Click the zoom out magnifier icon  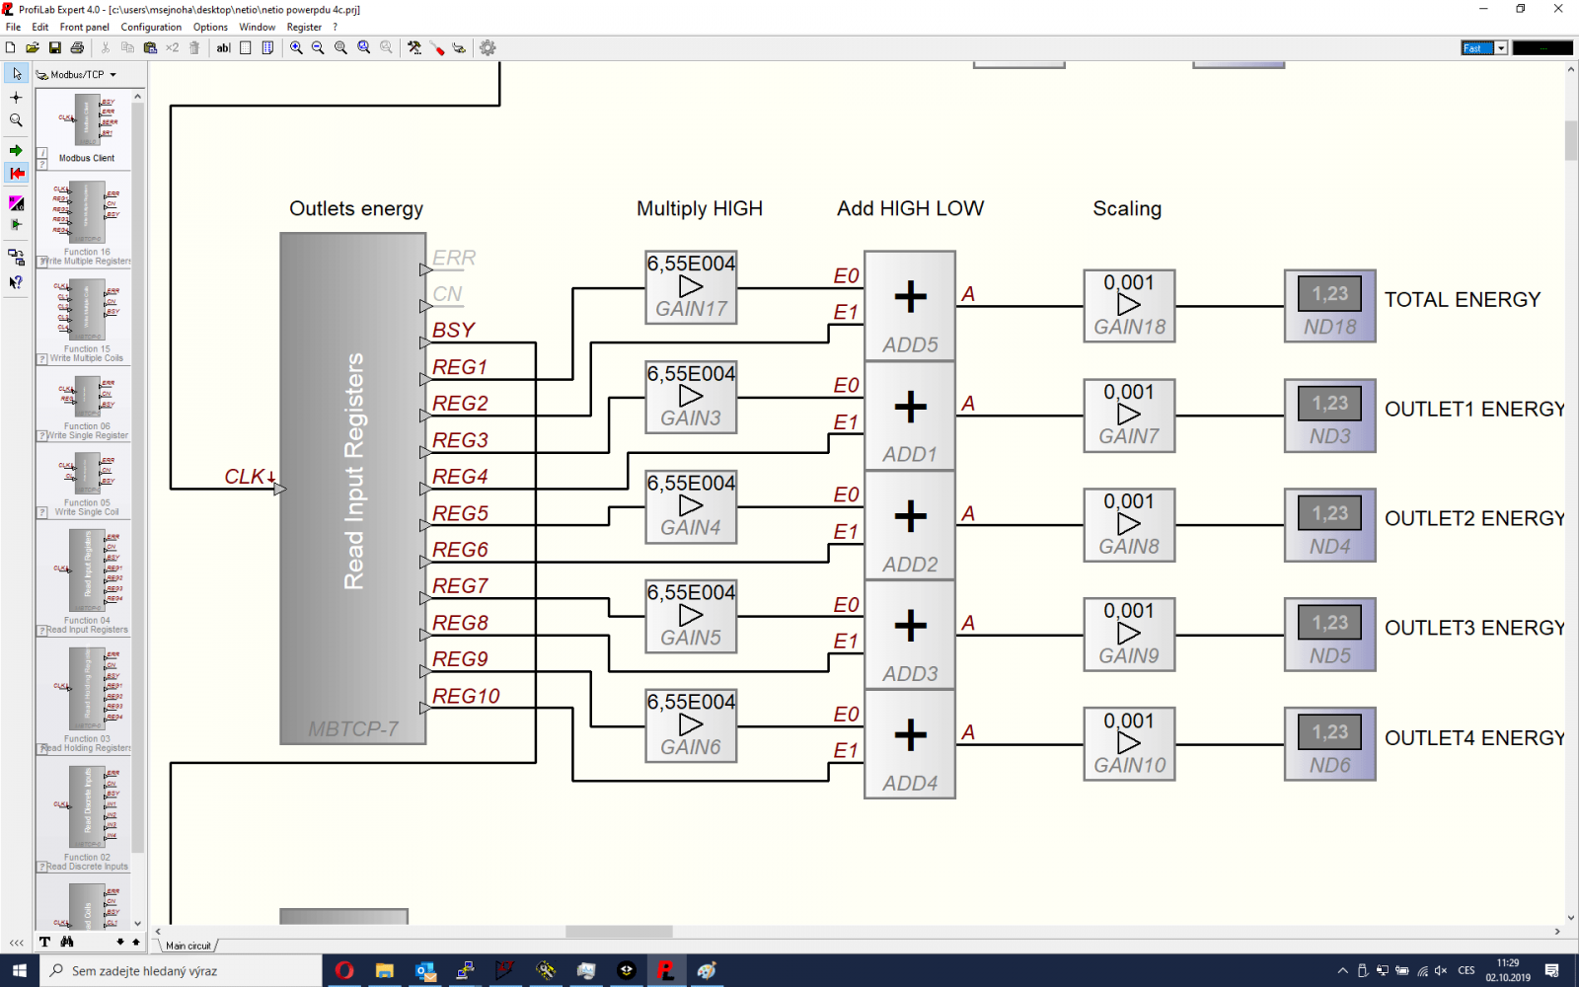pos(318,47)
